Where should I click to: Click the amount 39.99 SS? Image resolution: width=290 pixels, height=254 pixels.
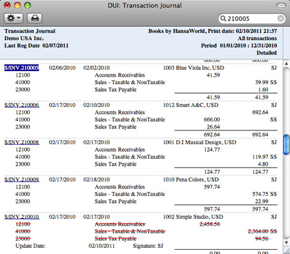coord(266,82)
